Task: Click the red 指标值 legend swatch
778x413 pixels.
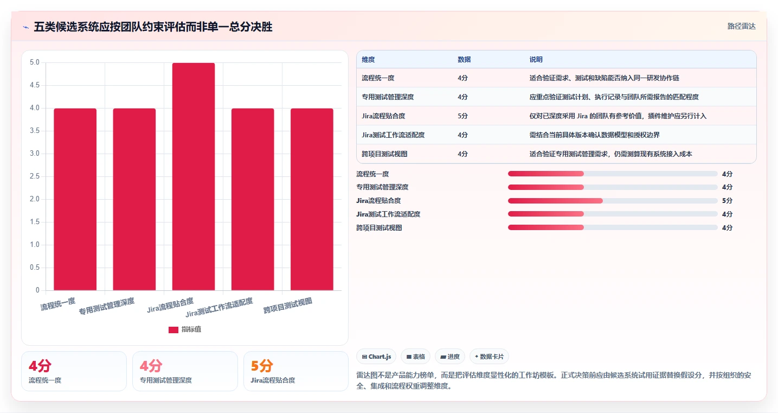Action: tap(173, 330)
